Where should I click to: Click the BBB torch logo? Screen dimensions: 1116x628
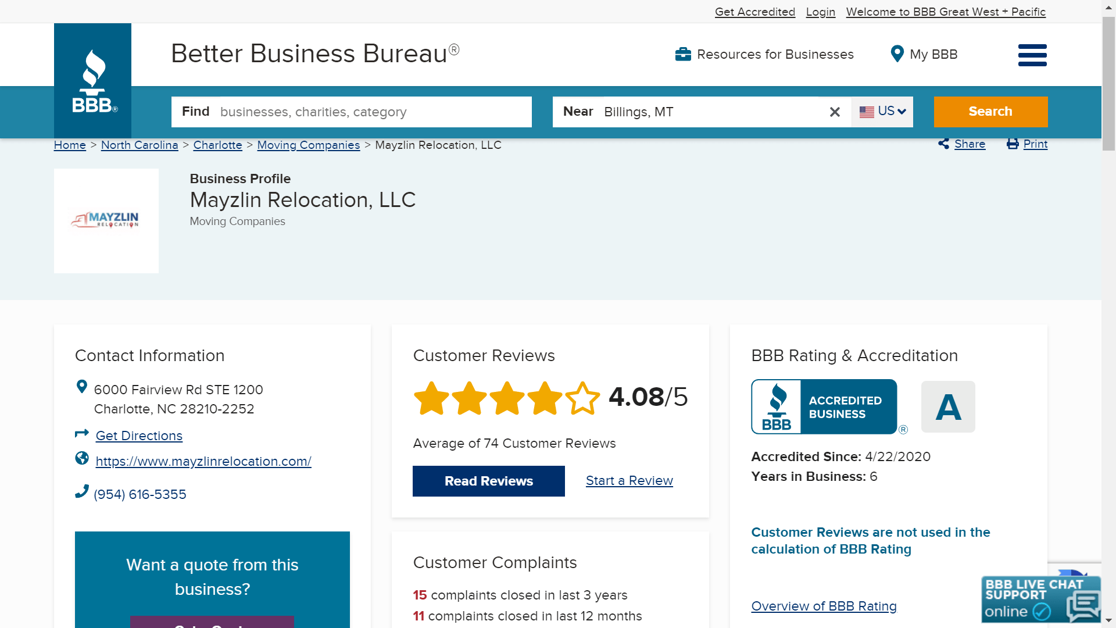coord(92,80)
